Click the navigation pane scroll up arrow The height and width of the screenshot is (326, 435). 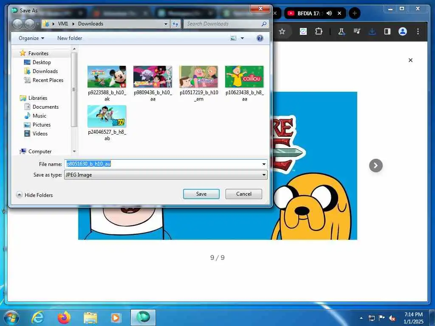[x=74, y=49]
